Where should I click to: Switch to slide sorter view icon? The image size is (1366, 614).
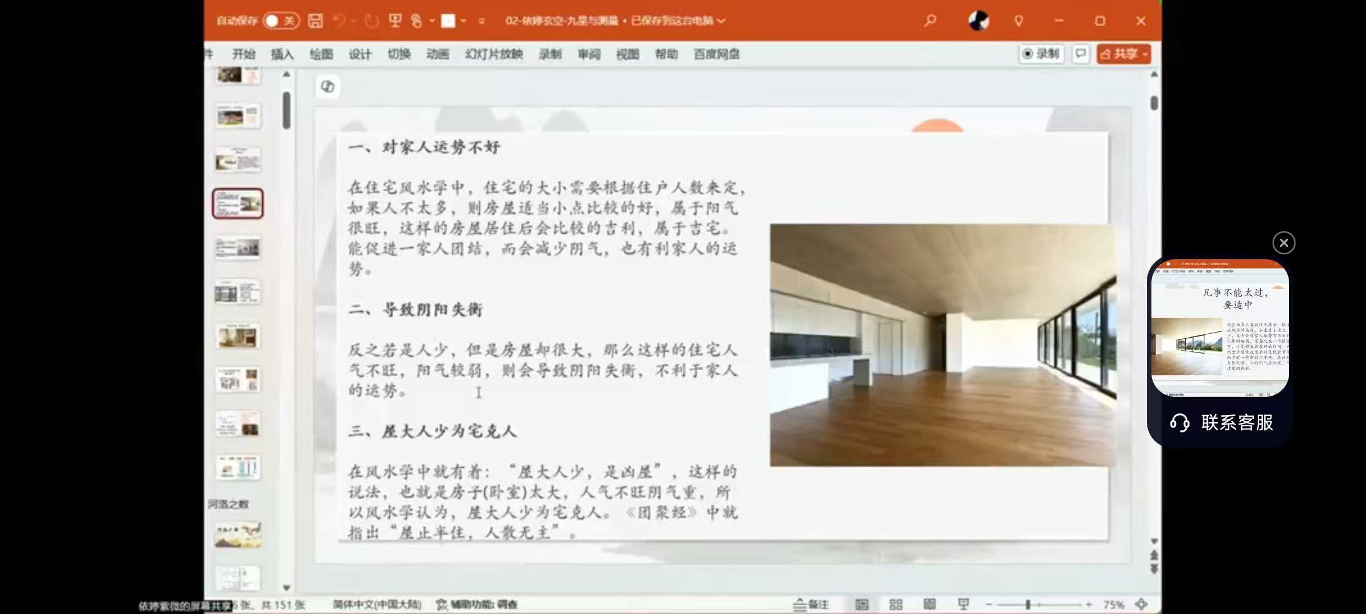coord(896,604)
